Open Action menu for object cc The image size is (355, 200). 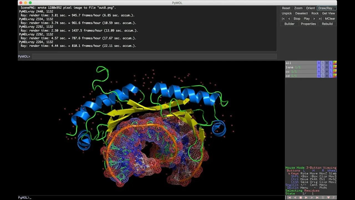(x=319, y=72)
